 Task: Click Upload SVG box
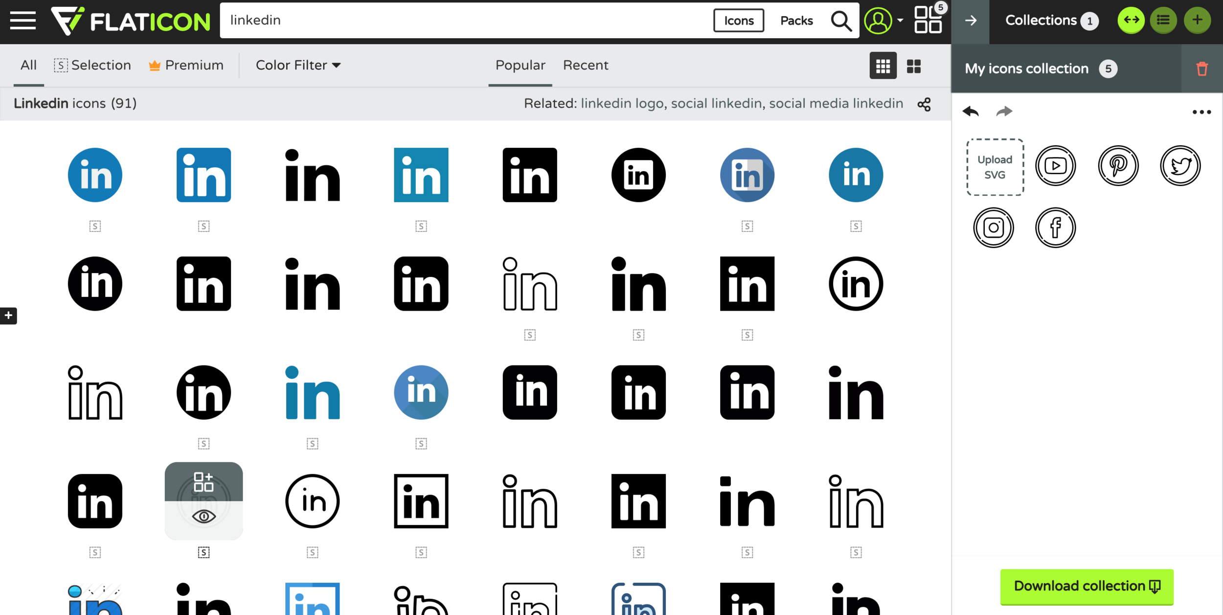pyautogui.click(x=995, y=167)
